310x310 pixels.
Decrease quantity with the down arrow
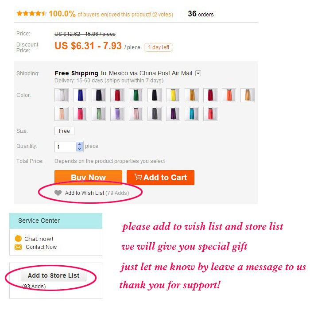click(79, 149)
